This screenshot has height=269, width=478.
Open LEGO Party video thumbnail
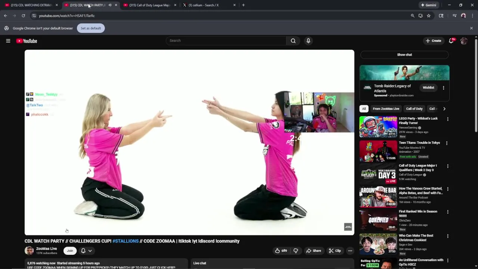pos(378,127)
